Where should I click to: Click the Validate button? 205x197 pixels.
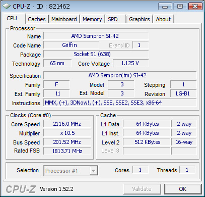point(142,189)
